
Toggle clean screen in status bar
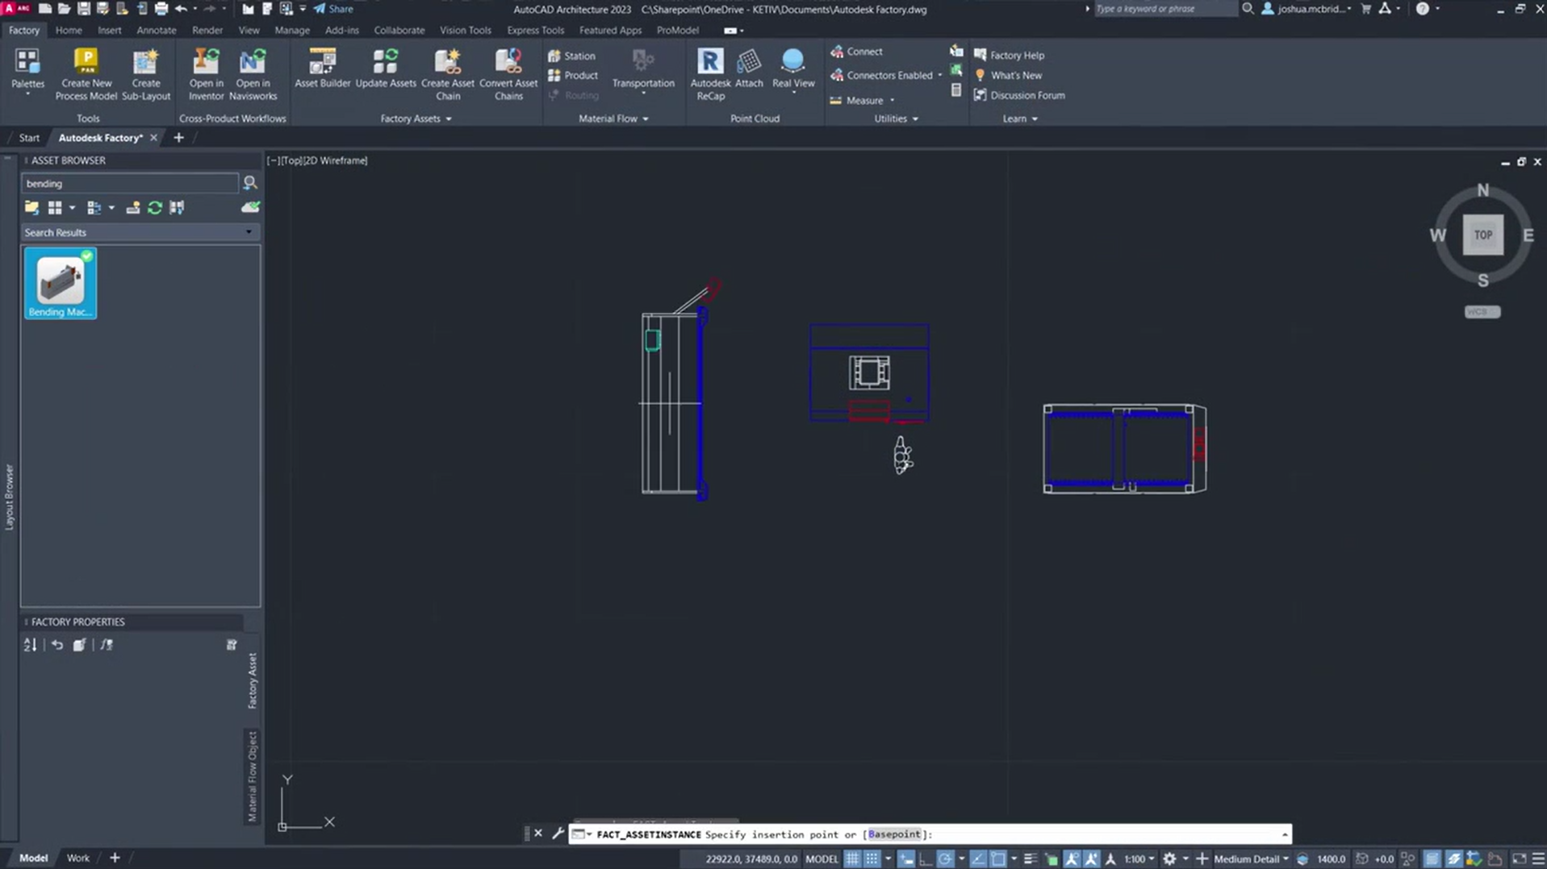point(1519,859)
